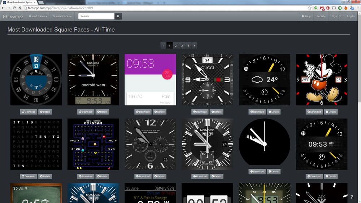View Details of the Casio android wear face
This screenshot has width=361, height=203.
(103, 112)
